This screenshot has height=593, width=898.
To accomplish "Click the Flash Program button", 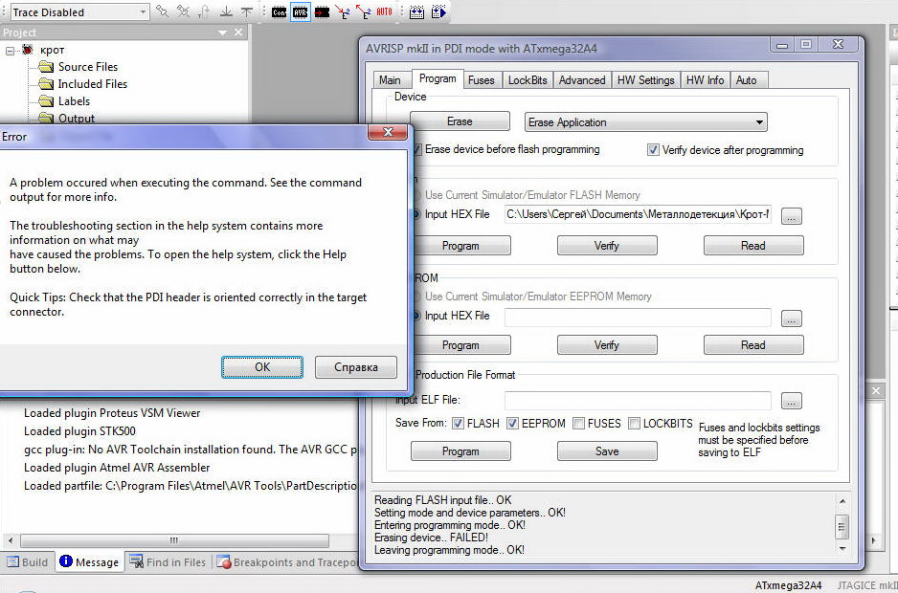I will pos(460,246).
